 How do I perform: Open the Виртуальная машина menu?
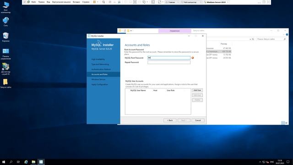point(61,2)
